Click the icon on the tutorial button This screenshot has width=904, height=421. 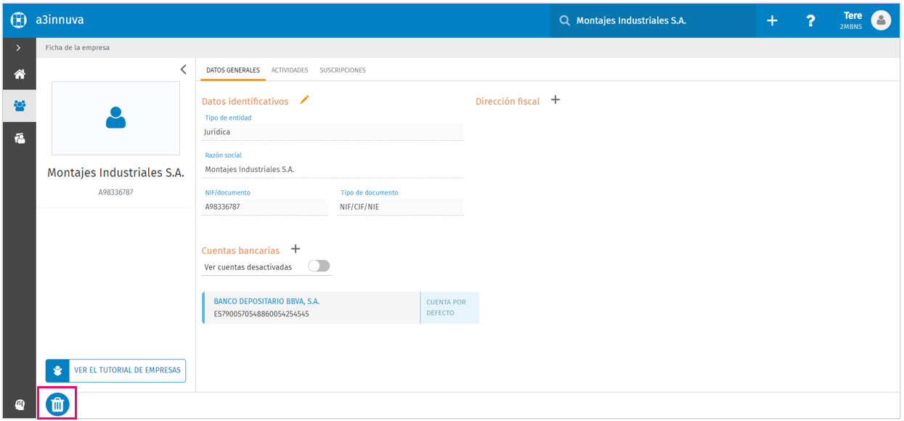pyautogui.click(x=57, y=370)
